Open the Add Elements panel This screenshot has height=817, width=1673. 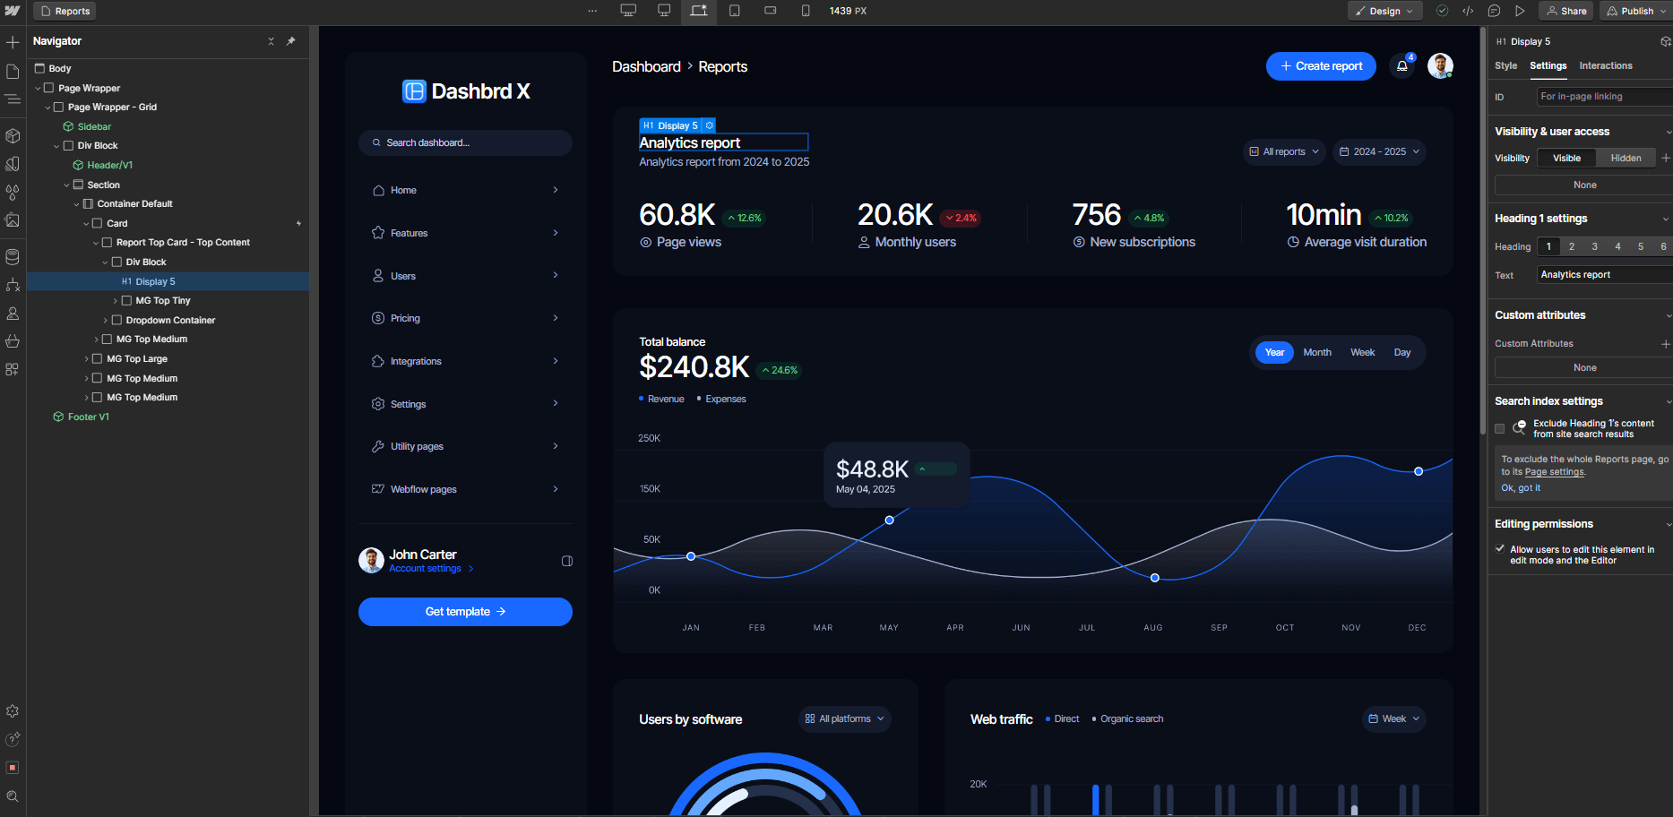coord(13,41)
